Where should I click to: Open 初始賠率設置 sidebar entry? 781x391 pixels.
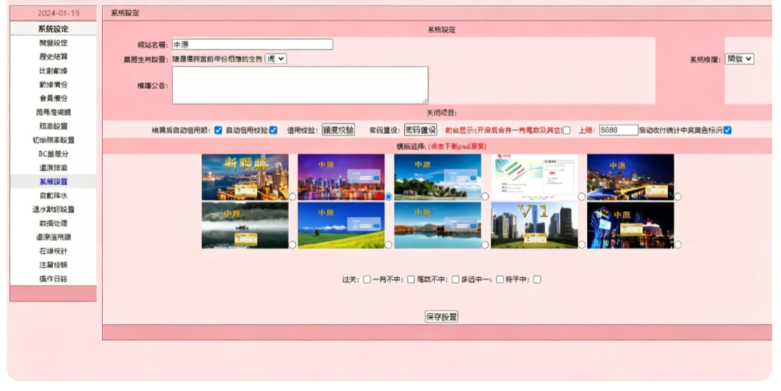pos(54,140)
